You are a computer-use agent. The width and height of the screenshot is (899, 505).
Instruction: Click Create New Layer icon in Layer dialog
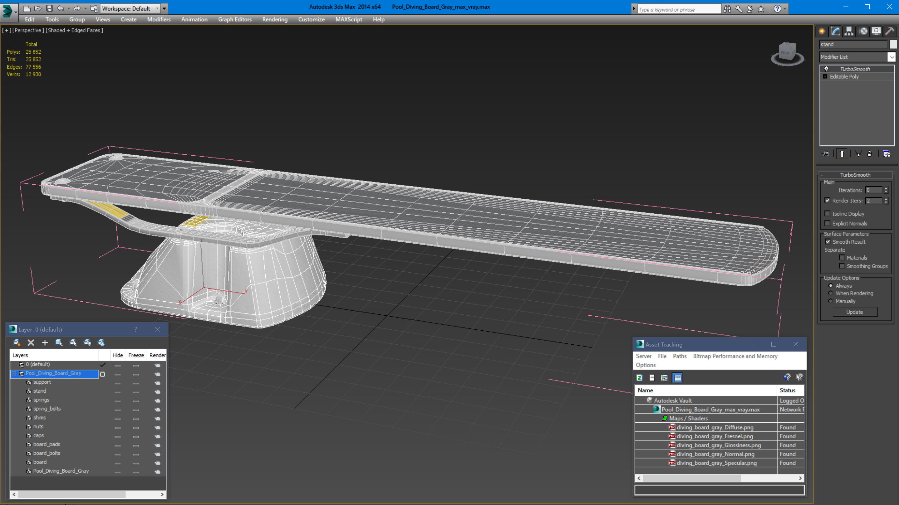[x=17, y=342]
